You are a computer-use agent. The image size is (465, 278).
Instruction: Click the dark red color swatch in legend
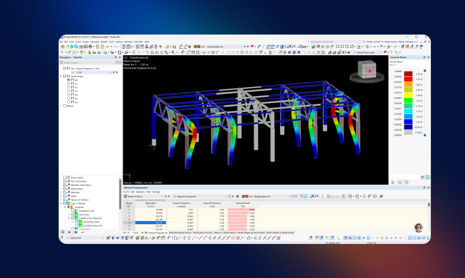pyautogui.click(x=408, y=74)
